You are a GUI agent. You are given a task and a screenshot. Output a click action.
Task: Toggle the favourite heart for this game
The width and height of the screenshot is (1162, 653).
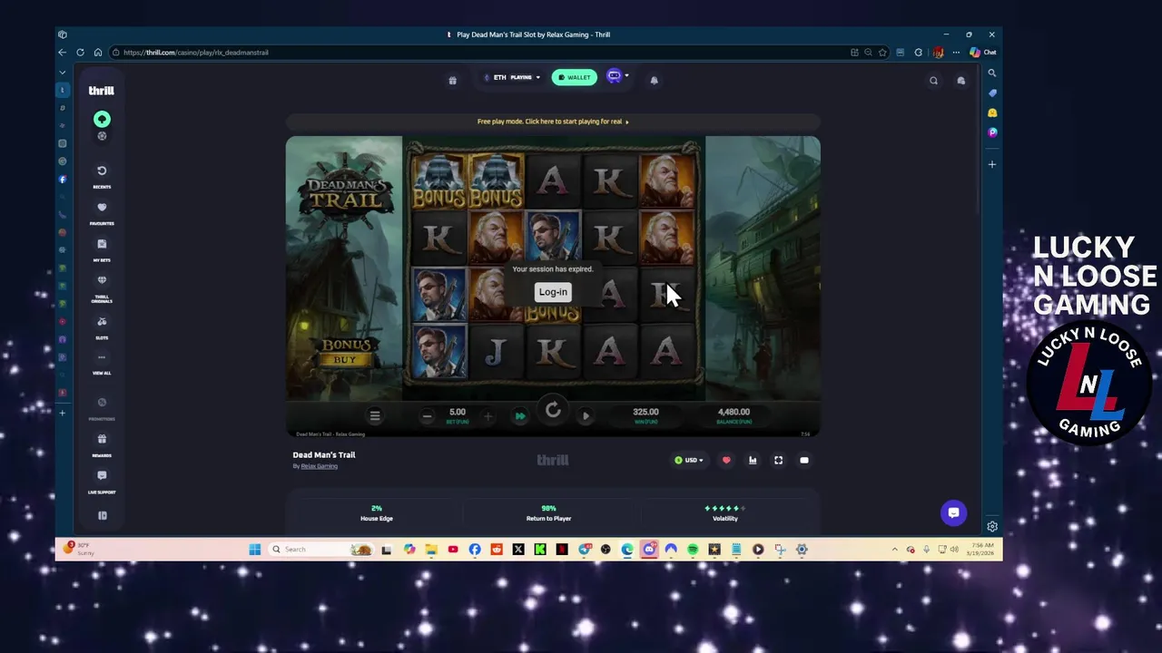point(726,461)
